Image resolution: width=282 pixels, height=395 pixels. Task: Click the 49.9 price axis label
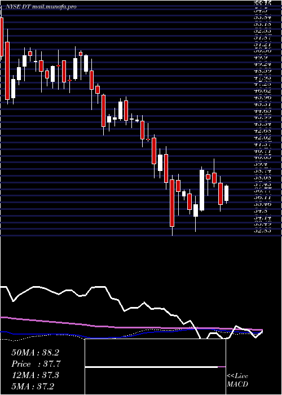(x=261, y=58)
